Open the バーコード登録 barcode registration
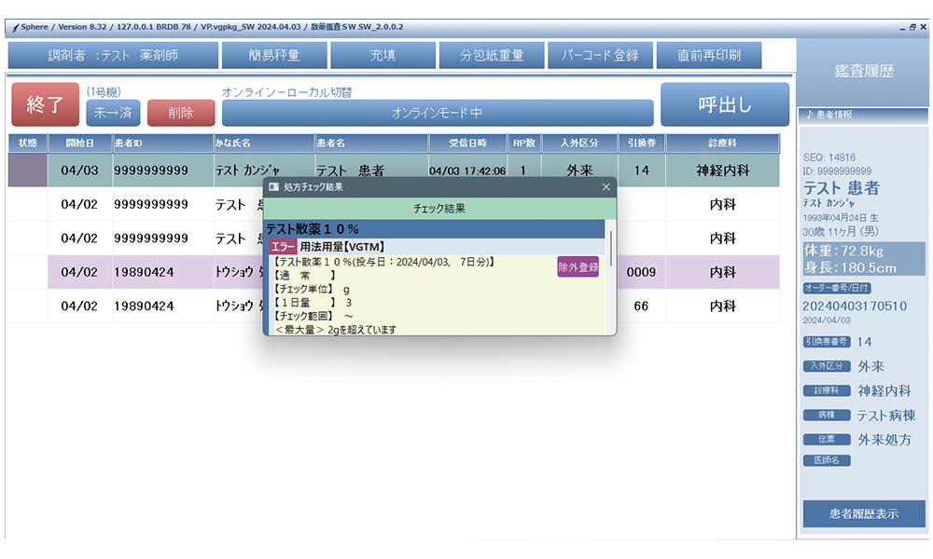 pyautogui.click(x=600, y=55)
